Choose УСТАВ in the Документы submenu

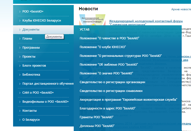pos(85,30)
